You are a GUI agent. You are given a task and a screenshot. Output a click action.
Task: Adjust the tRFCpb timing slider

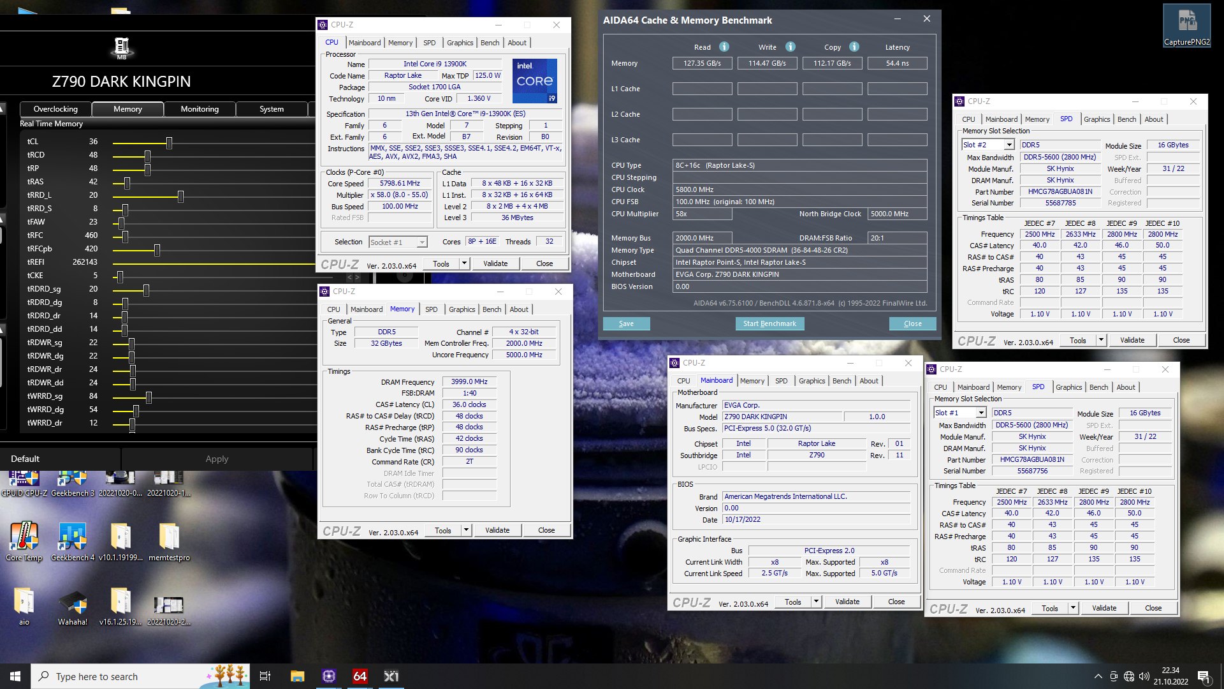(x=157, y=249)
